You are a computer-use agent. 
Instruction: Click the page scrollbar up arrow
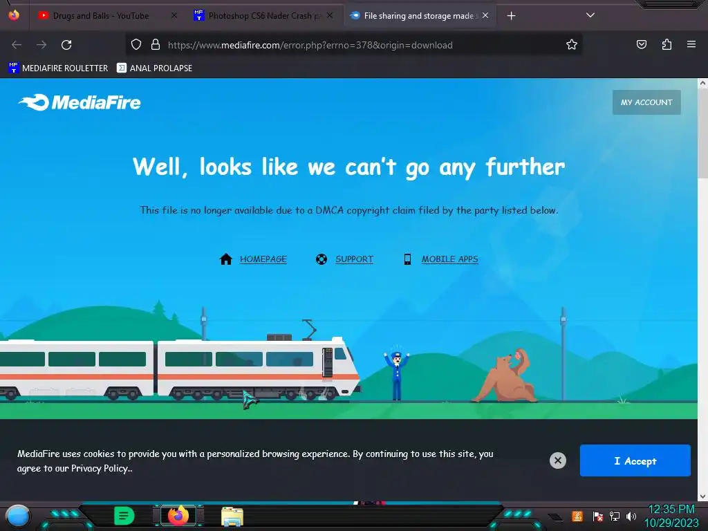(702, 83)
